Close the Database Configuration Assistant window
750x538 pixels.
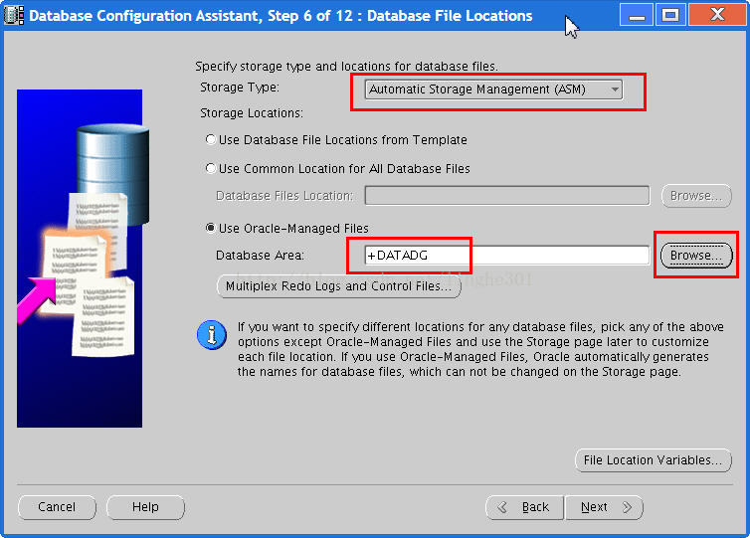(717, 15)
